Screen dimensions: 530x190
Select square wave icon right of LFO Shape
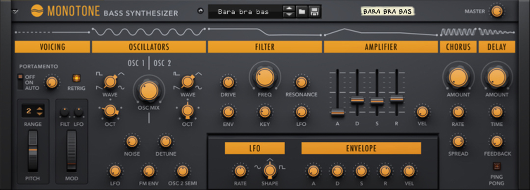pos(282,167)
